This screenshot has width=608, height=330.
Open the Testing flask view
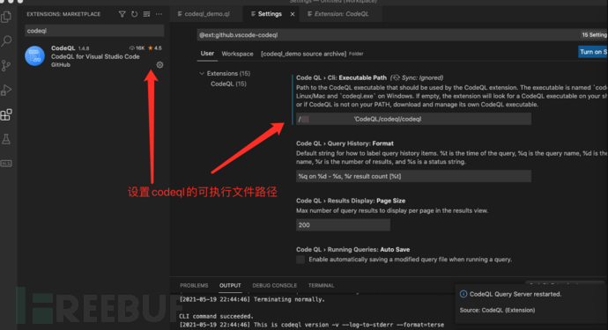tap(6, 139)
